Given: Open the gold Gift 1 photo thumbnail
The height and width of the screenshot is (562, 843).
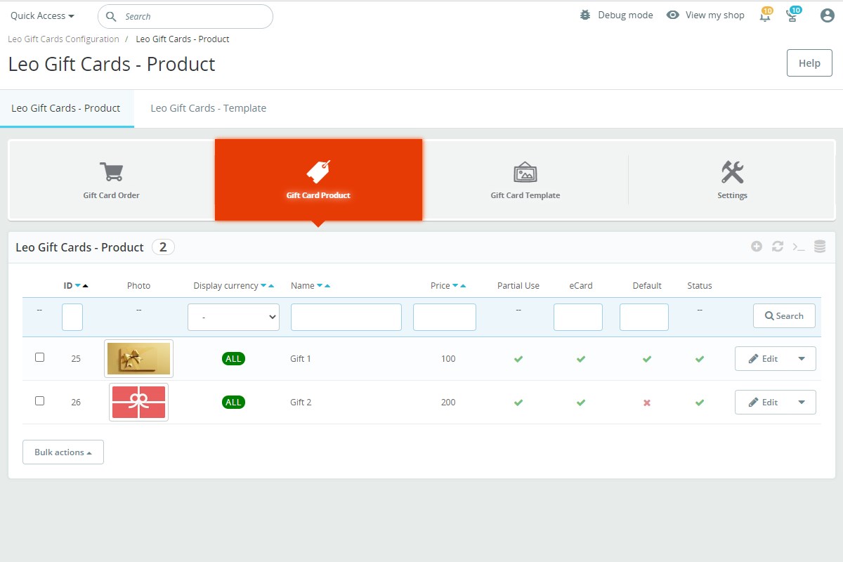Looking at the screenshot, I should (138, 358).
